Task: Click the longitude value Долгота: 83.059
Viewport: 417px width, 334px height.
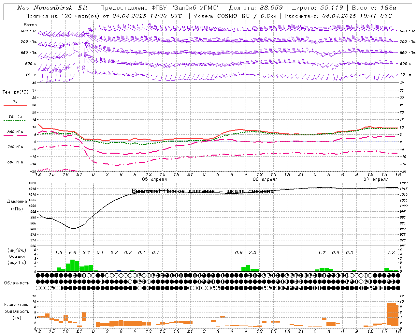Action: point(256,8)
